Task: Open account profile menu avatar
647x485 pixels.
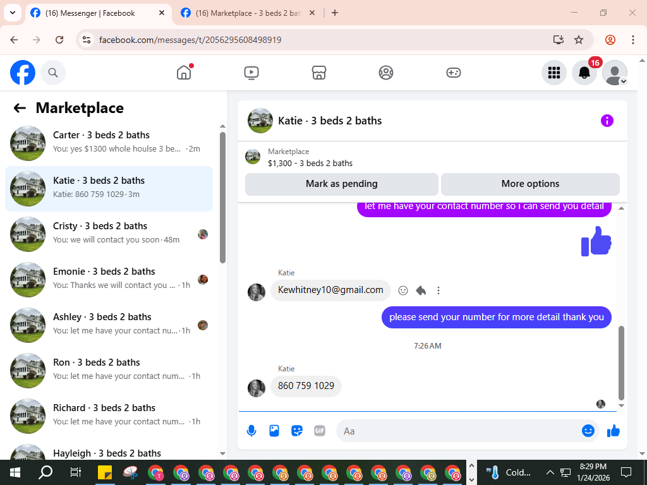Action: 615,73
